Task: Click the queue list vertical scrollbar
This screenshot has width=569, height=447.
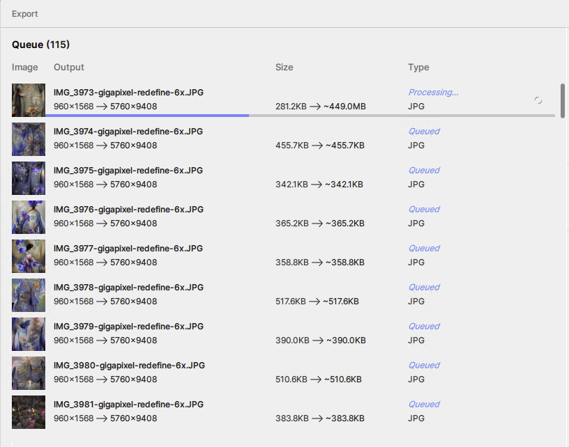Action: pyautogui.click(x=563, y=101)
